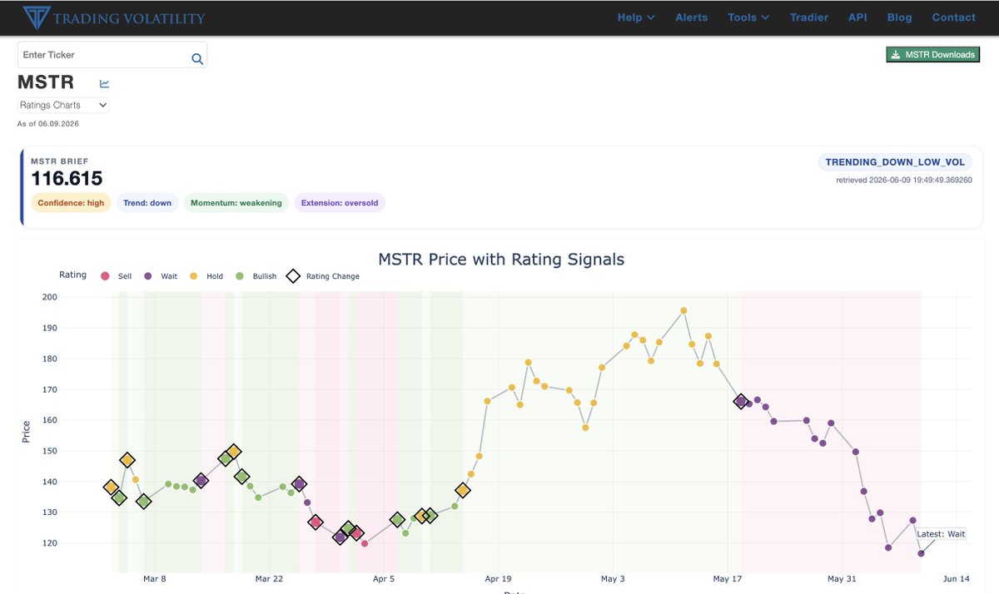The height and width of the screenshot is (594, 999).
Task: Click the pink Sell dot near 120
Action: (x=365, y=543)
